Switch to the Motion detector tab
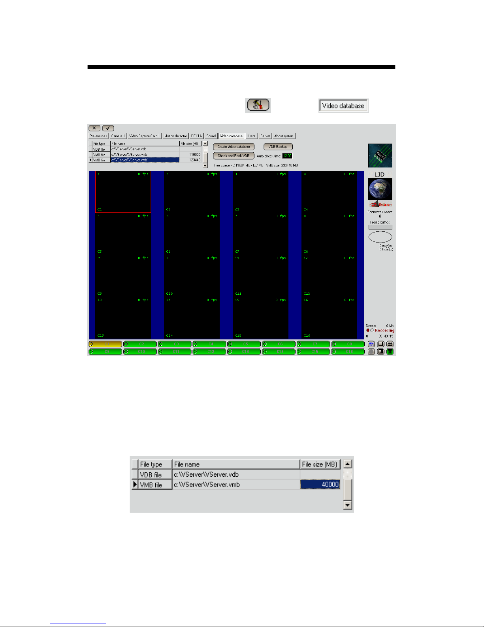484x627 pixels. (x=175, y=136)
